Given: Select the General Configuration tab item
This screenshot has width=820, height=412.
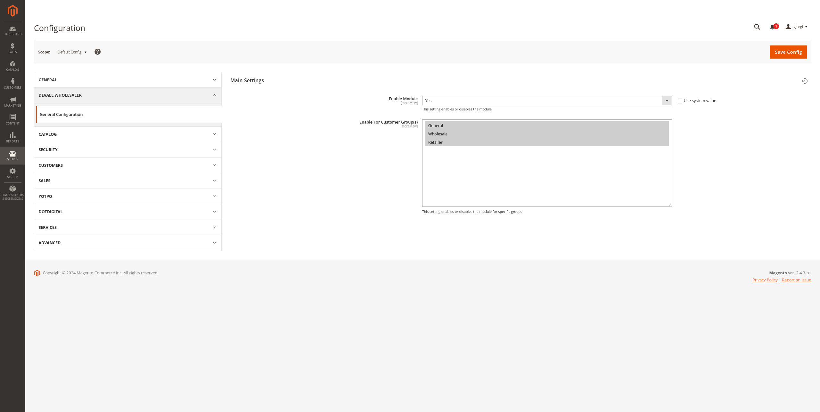Looking at the screenshot, I should pos(61,114).
